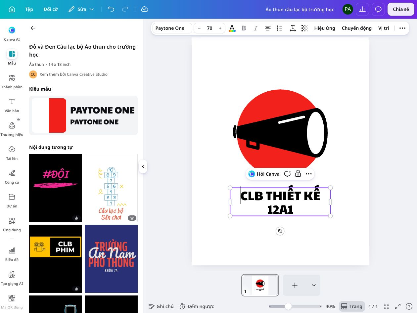Open Xem thêm bởi Canva Creative Studio link
The width and height of the screenshot is (417, 313).
pos(73,74)
